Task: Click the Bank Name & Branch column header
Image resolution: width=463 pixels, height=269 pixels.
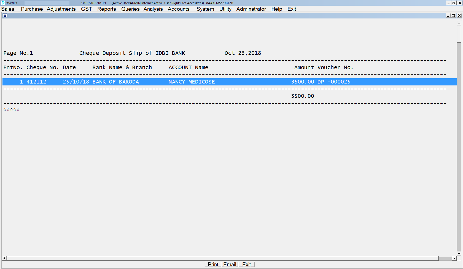Action: pos(122,68)
